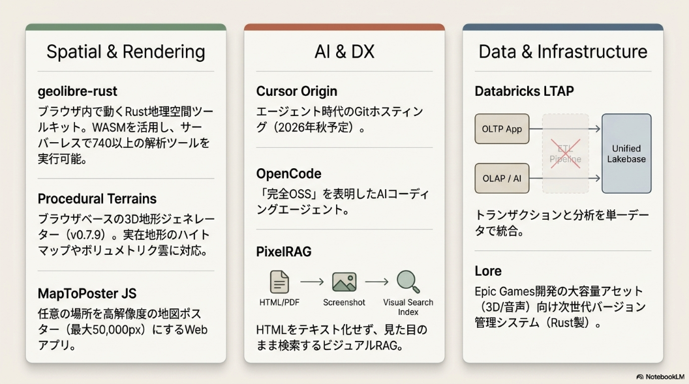Click the Databricks LTAP title
689x384 pixels.
(x=524, y=91)
